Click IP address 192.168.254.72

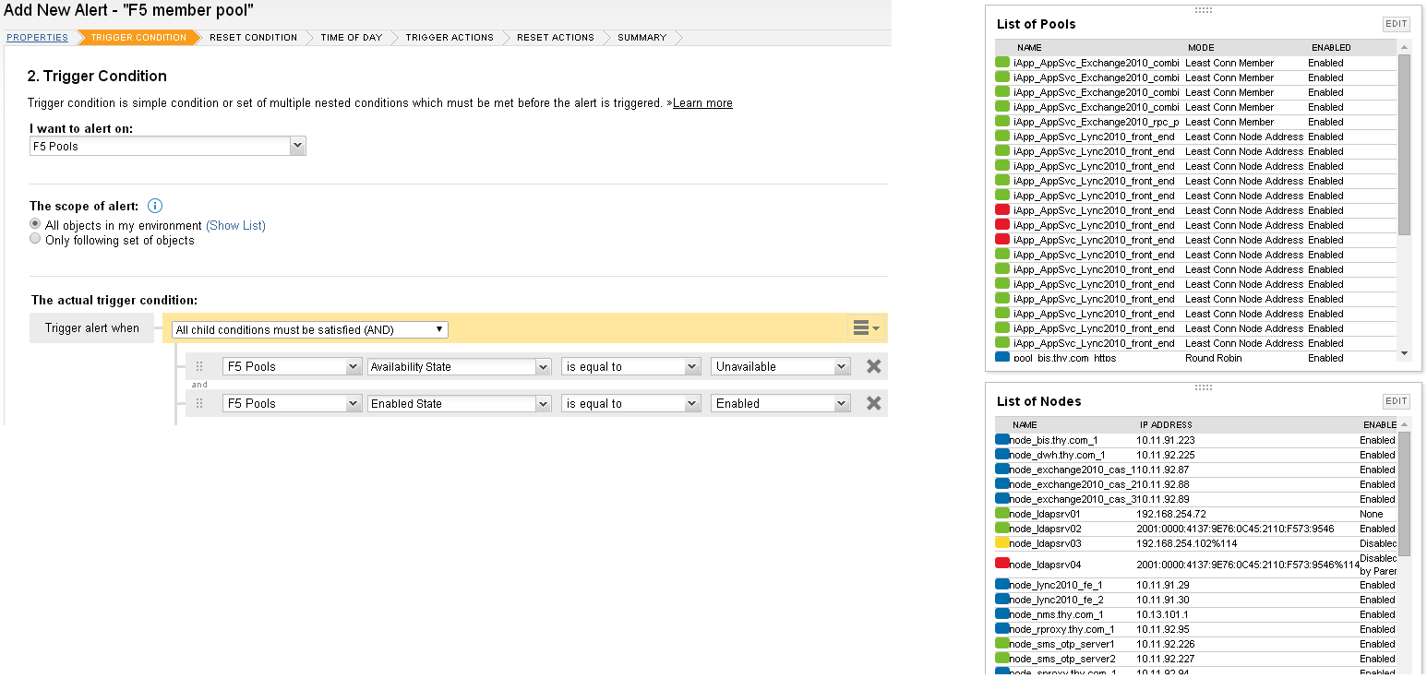pyautogui.click(x=1171, y=514)
